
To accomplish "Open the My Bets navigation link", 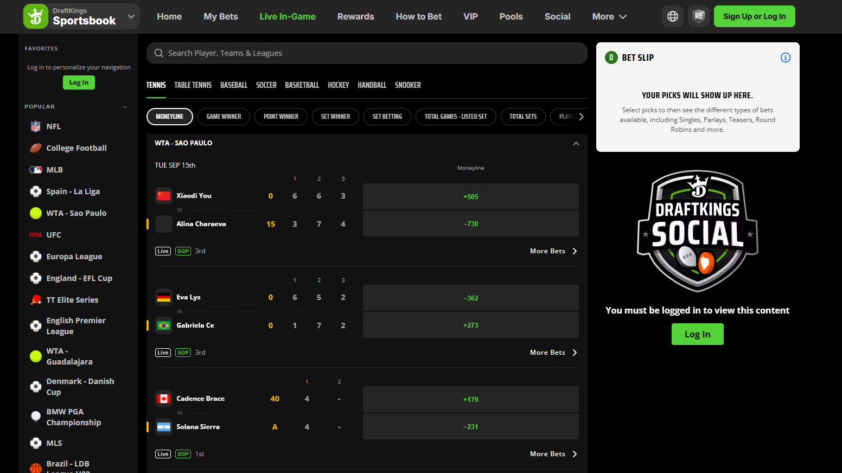I will (221, 16).
